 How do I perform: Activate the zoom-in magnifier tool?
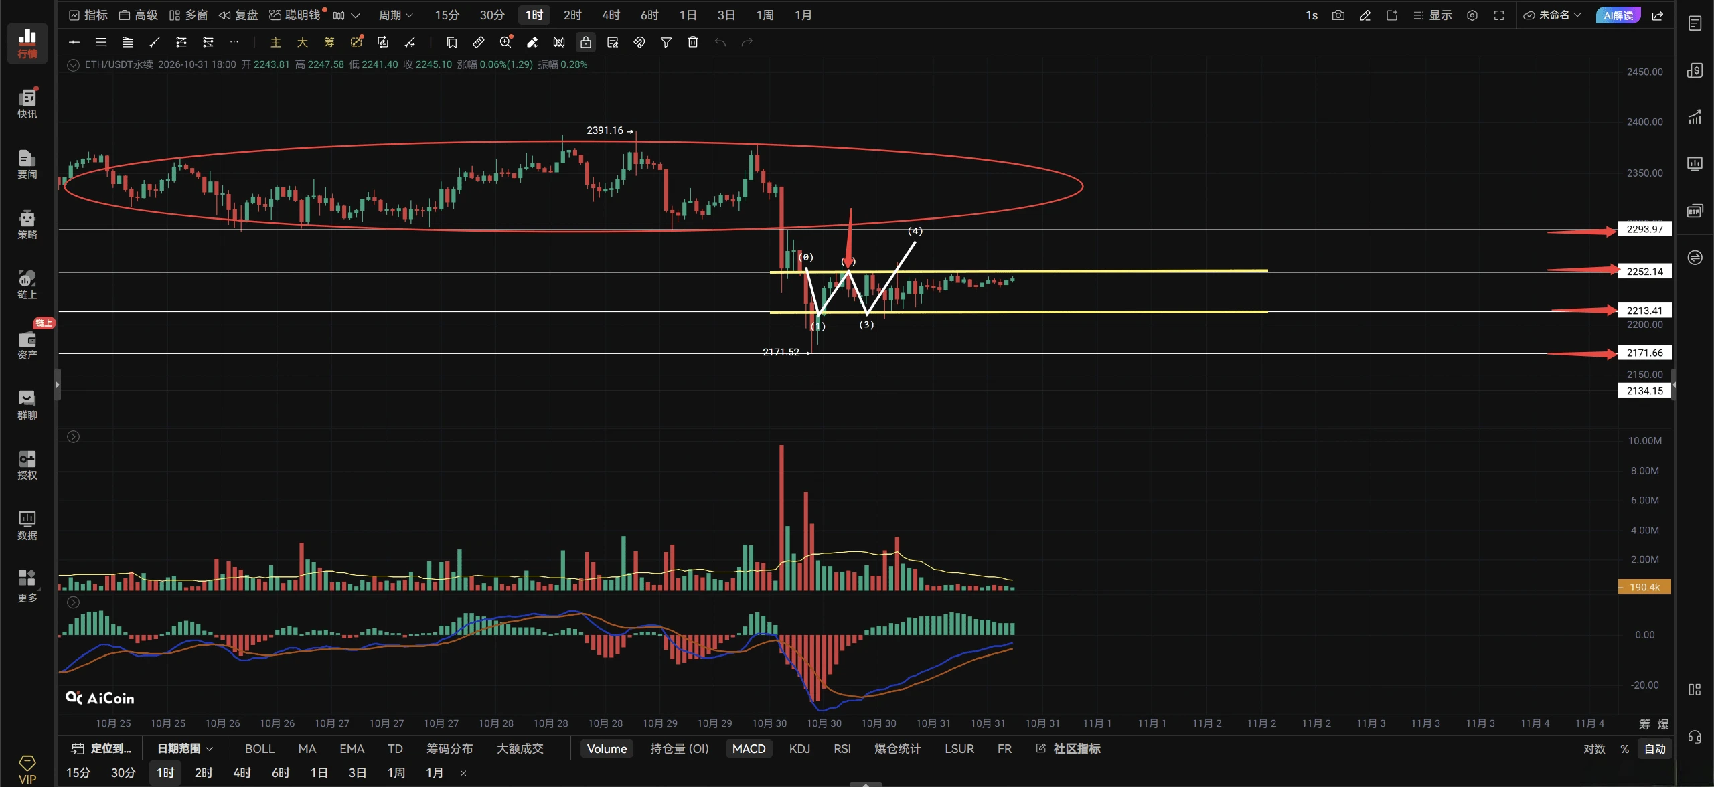coord(505,42)
